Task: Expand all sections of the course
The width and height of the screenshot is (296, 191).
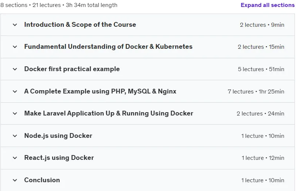Action: pyautogui.click(x=267, y=5)
